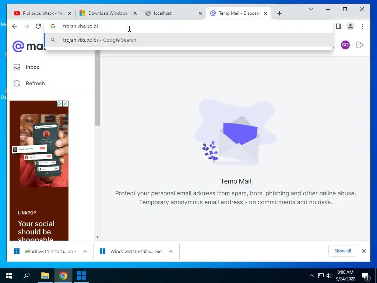Viewport: 377px width, 283px height.
Task: Open the SQ user avatar
Action: pos(345,45)
